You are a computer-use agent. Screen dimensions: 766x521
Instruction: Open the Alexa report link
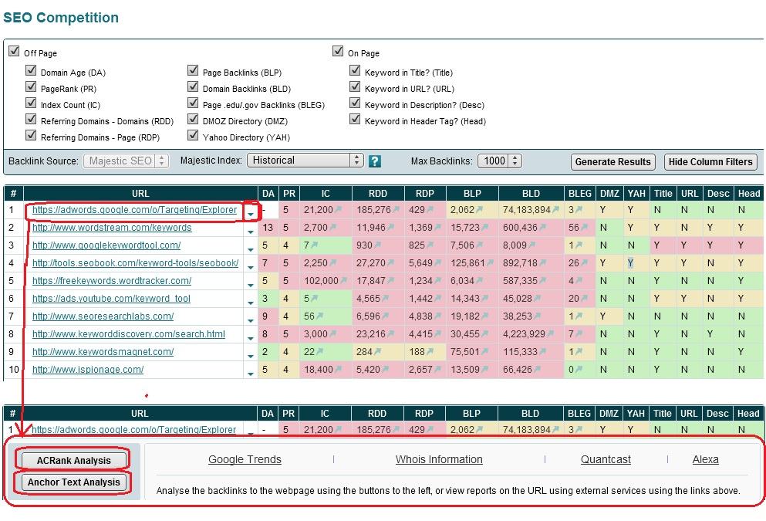(x=705, y=459)
